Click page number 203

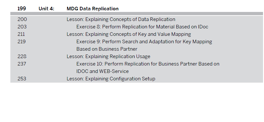click(x=22, y=27)
